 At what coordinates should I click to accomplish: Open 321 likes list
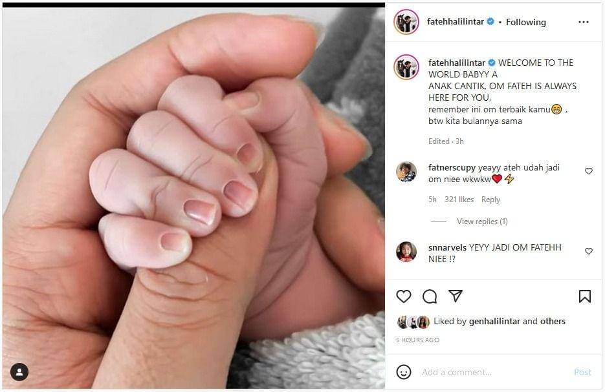click(x=459, y=200)
